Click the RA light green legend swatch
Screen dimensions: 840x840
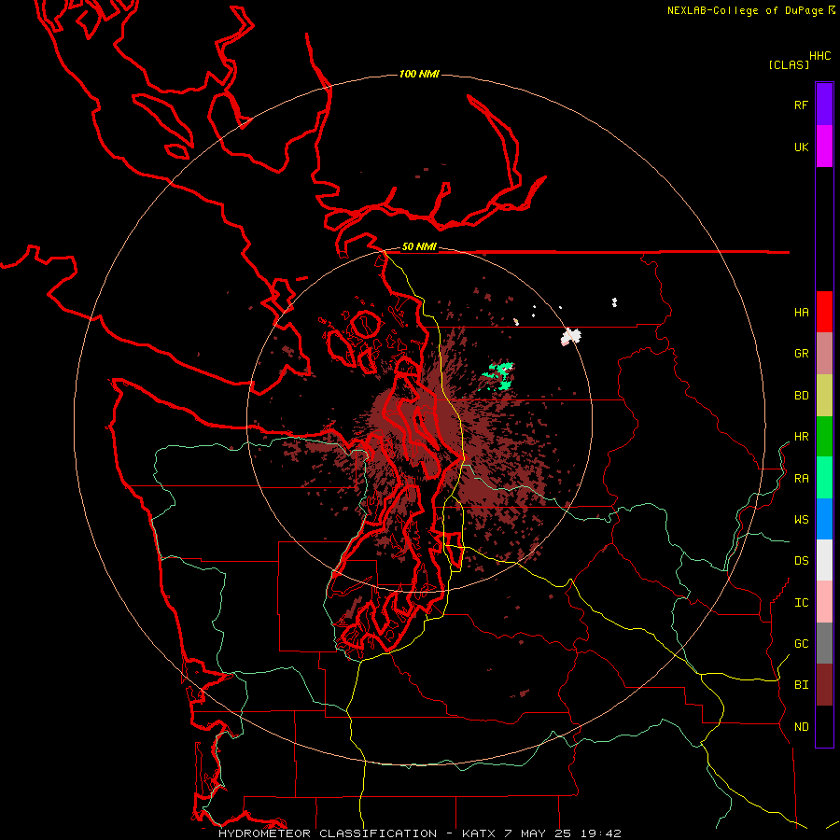pos(824,478)
